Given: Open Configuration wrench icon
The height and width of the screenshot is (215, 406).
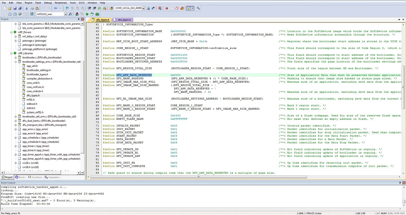Looking at the screenshot, I should click(198, 8).
